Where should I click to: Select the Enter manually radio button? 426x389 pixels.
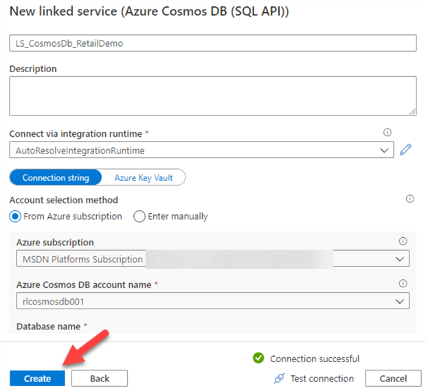[x=139, y=216]
